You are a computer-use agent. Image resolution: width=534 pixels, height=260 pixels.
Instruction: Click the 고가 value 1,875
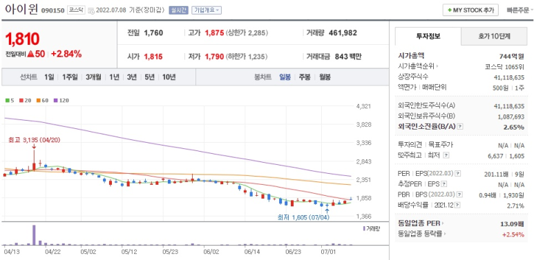[x=214, y=33]
